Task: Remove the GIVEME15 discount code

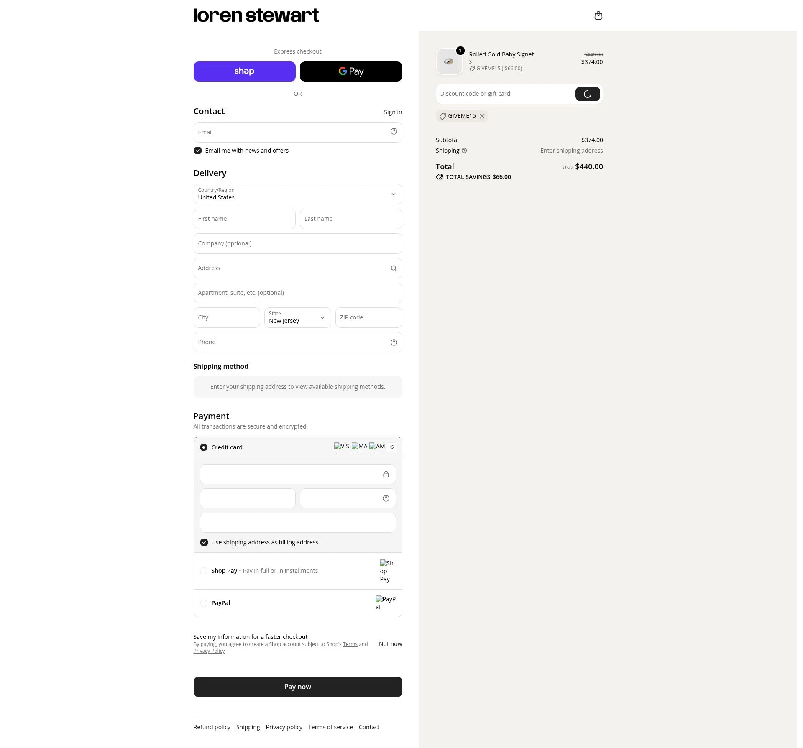Action: [x=482, y=116]
